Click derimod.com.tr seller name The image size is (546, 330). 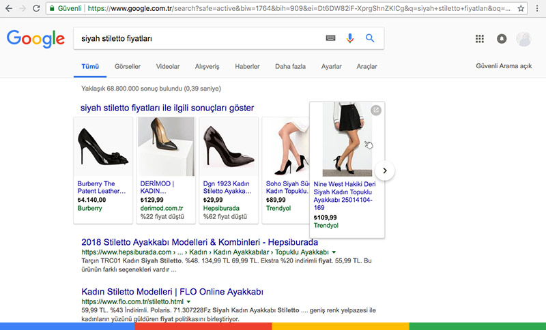[162, 208]
